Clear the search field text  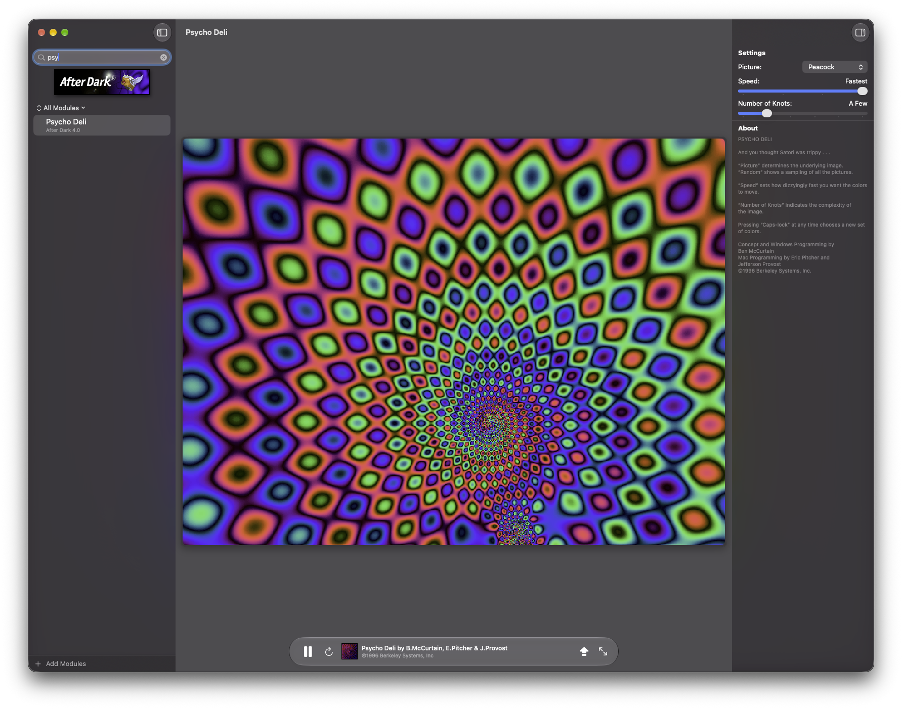click(163, 58)
